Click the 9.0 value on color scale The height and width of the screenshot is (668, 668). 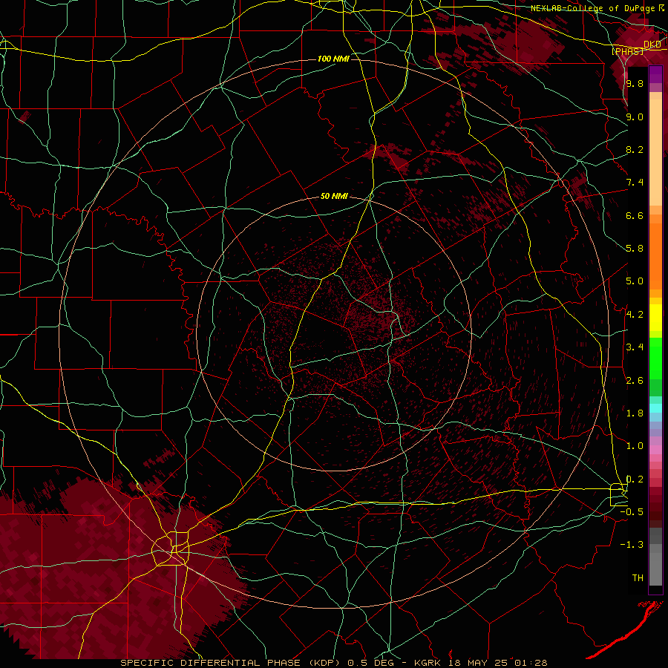point(635,117)
